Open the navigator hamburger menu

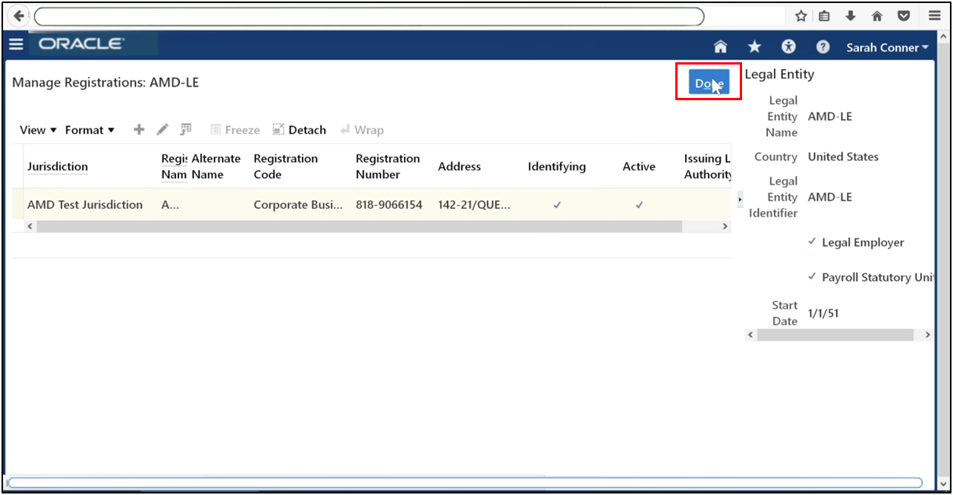(x=16, y=43)
